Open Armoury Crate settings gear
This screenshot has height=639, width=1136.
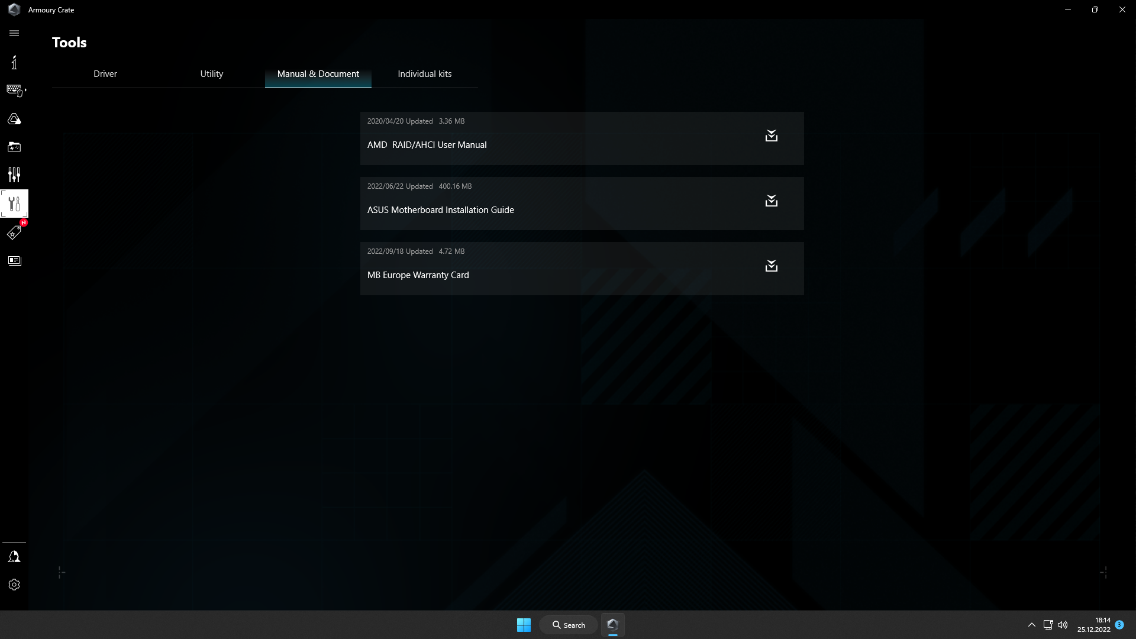(x=14, y=585)
